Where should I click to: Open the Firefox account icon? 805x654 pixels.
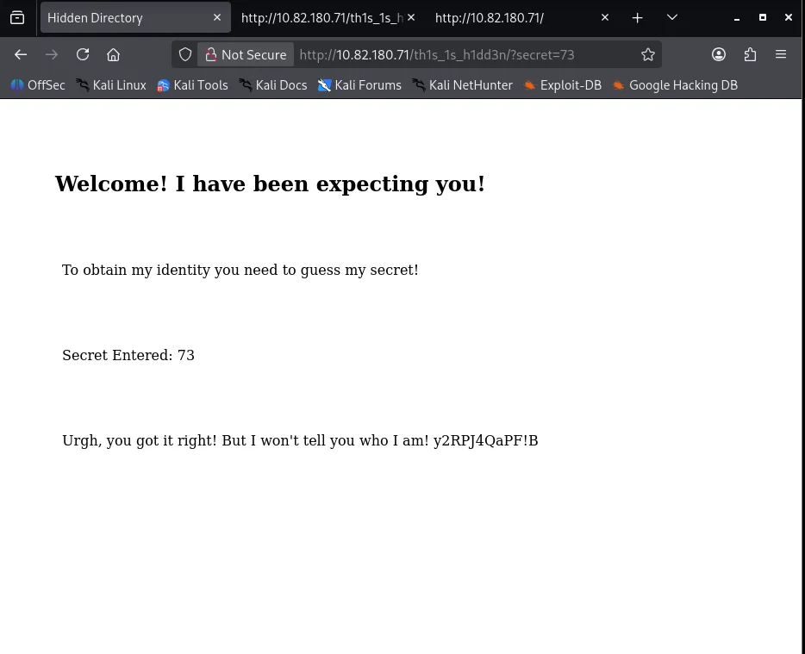pos(719,54)
